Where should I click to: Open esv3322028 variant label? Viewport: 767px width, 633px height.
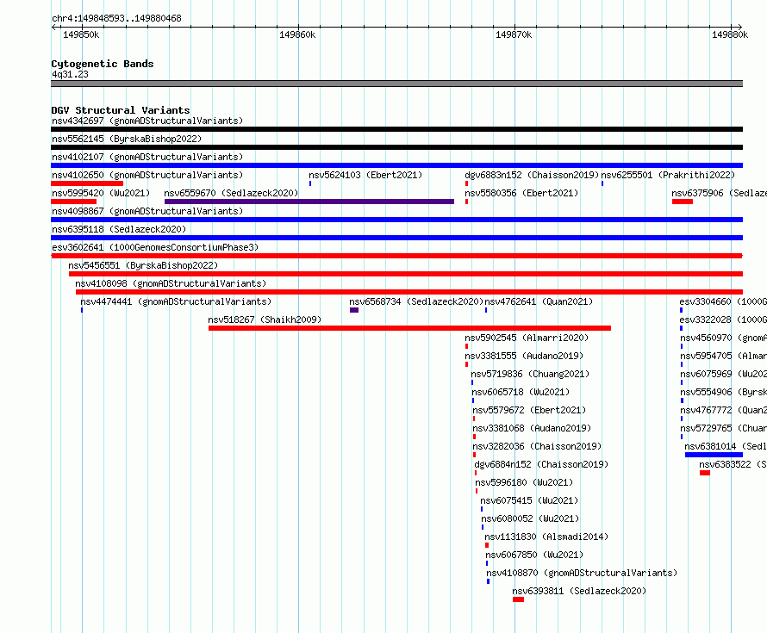pos(723,320)
